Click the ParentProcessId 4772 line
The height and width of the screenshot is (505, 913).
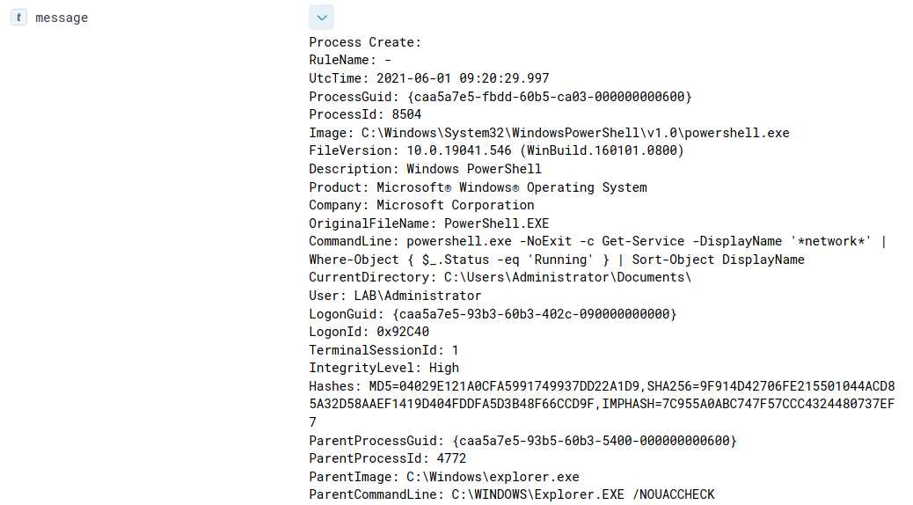387,458
